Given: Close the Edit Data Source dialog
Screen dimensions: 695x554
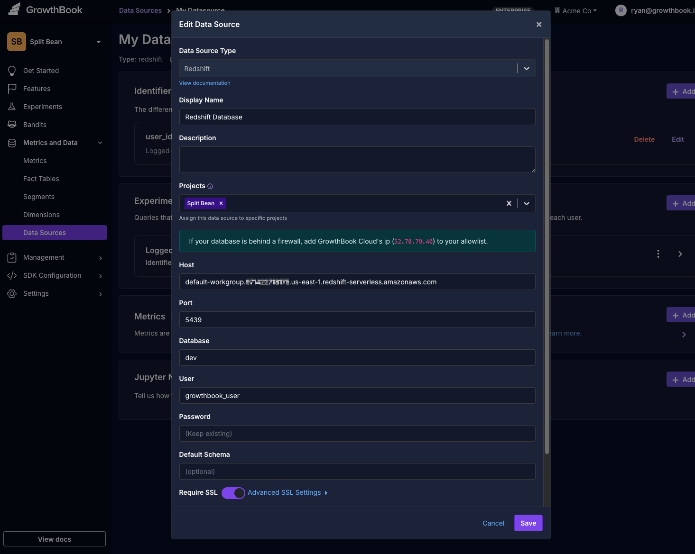Looking at the screenshot, I should 539,24.
